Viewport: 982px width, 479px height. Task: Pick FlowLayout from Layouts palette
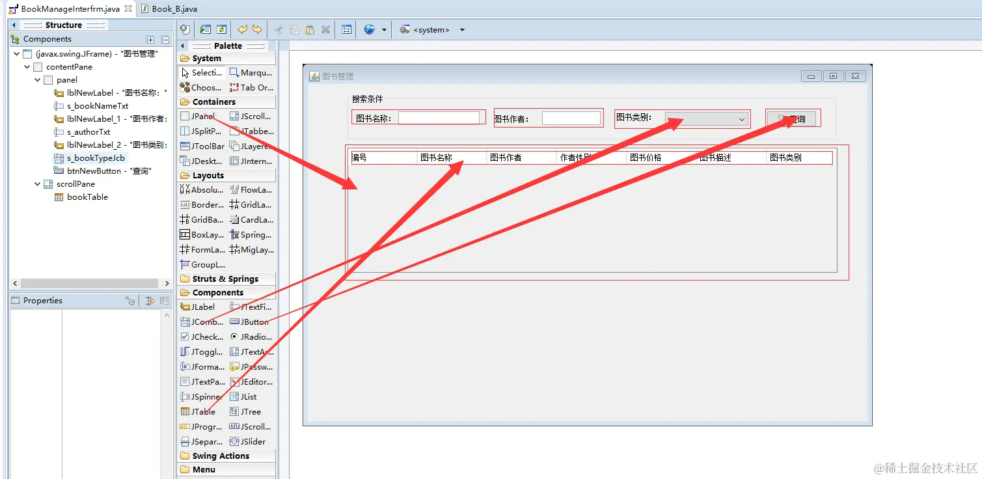tap(251, 190)
